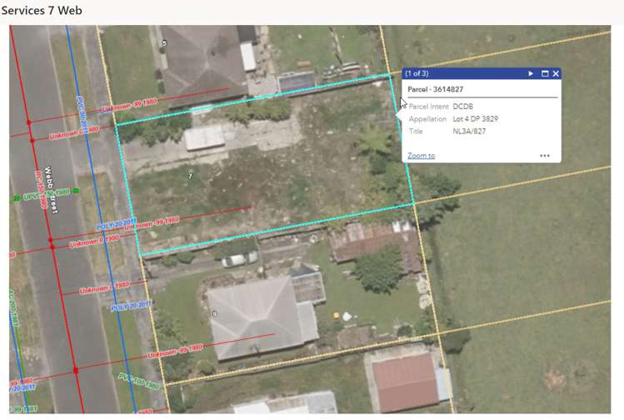Select the Appellation value Lot 4 DP 3829

click(476, 119)
